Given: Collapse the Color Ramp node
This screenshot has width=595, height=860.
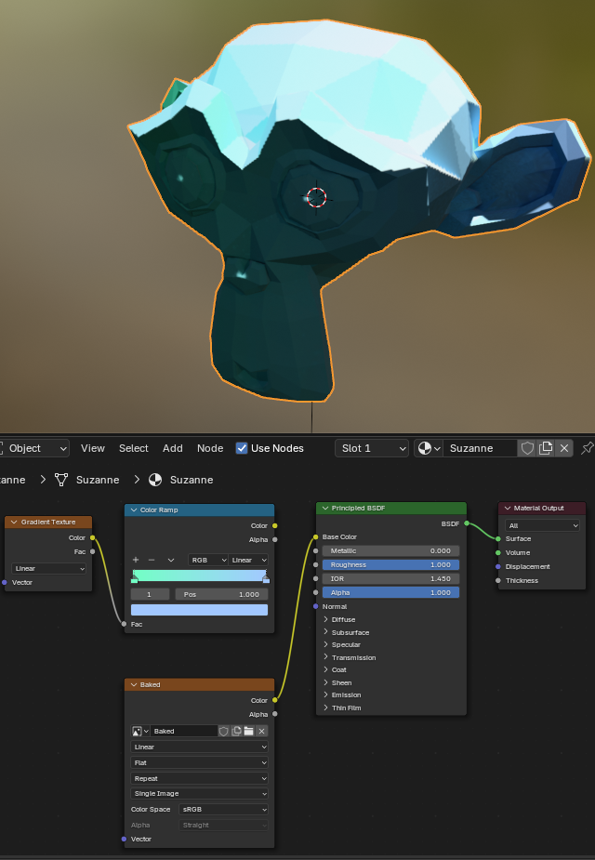Looking at the screenshot, I should point(133,510).
